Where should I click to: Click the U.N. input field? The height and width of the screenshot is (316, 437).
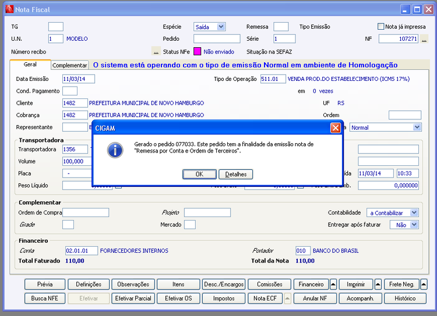pos(56,38)
